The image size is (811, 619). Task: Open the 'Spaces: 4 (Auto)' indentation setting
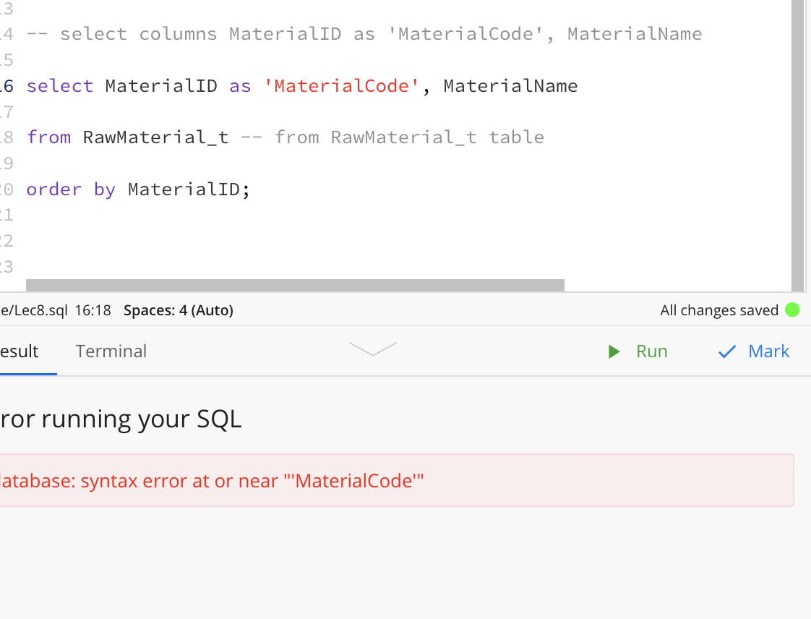[x=179, y=310]
